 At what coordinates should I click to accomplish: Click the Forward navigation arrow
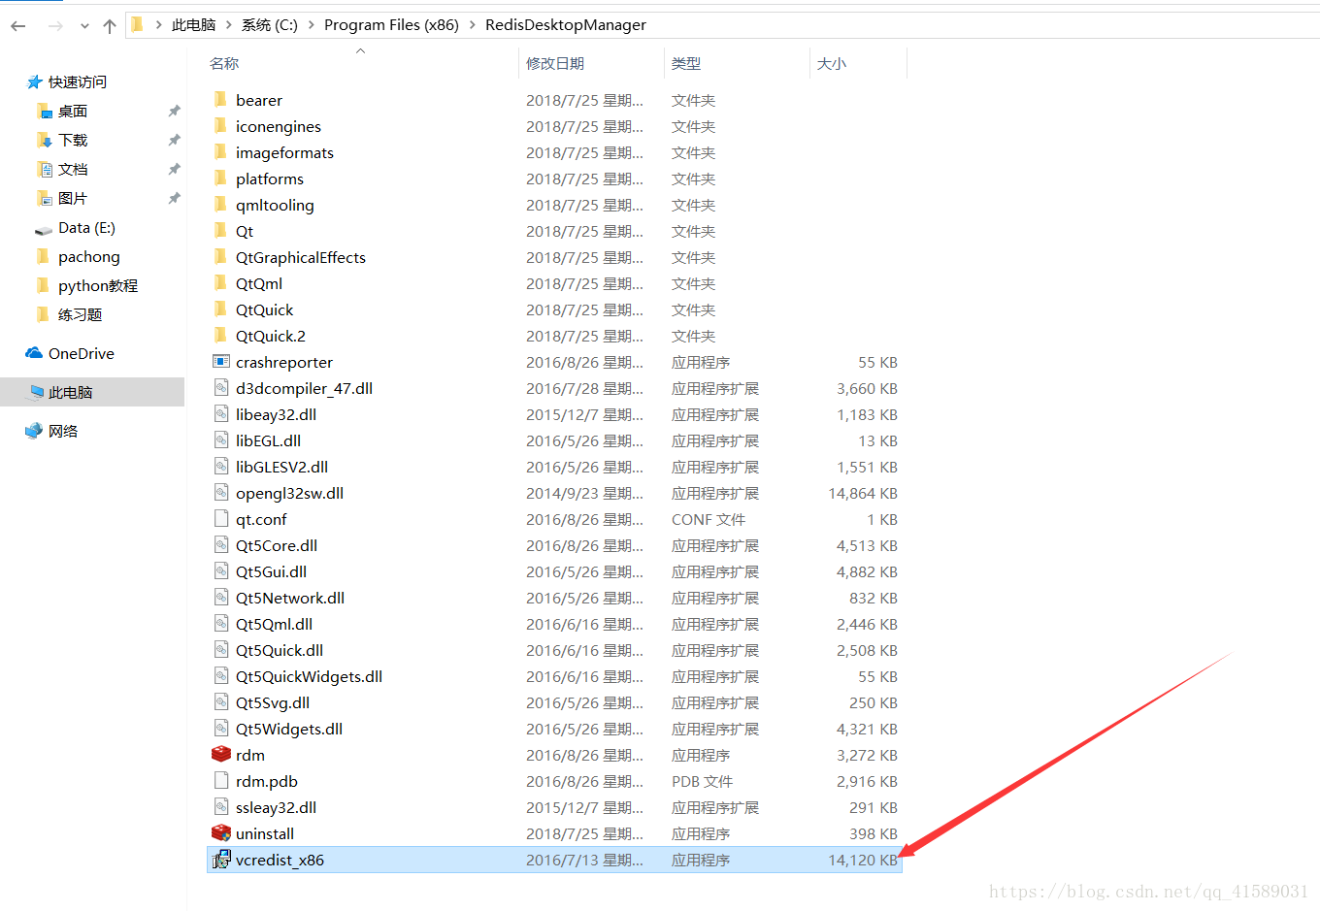55,26
